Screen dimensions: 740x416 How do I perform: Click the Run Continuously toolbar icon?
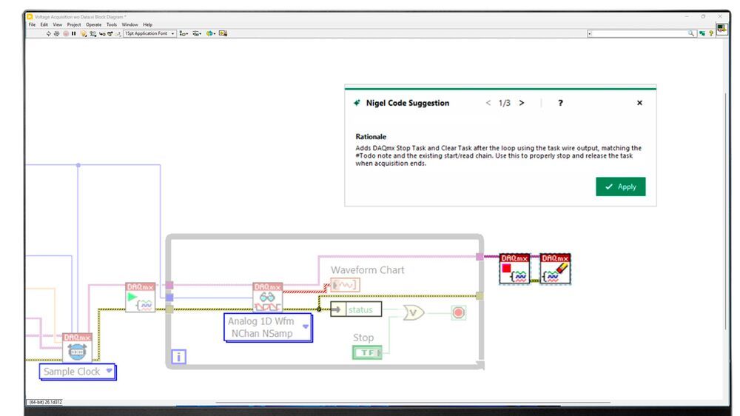click(x=57, y=33)
